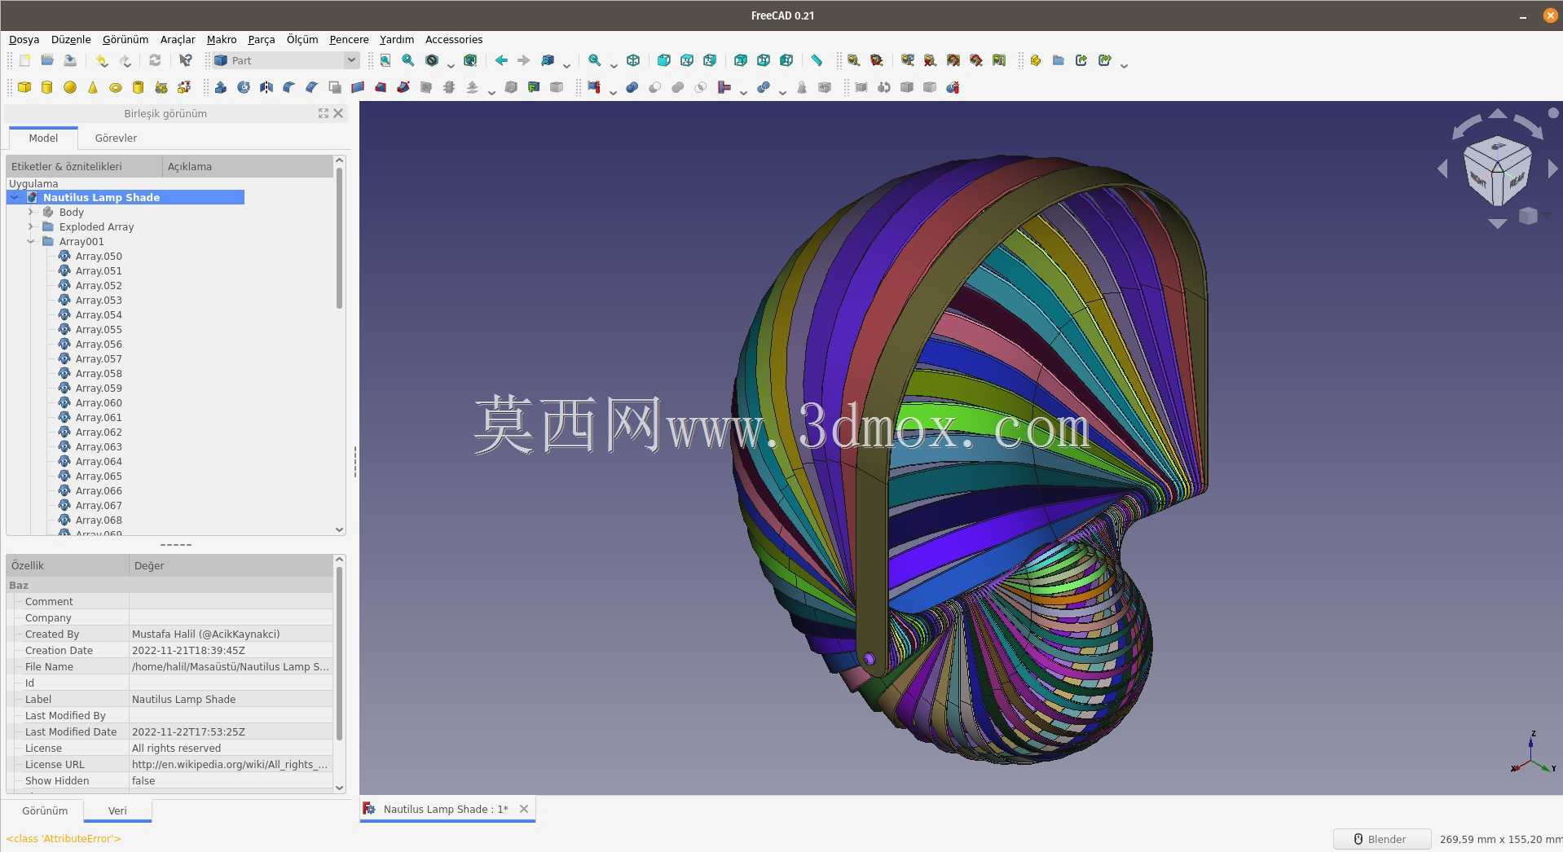This screenshot has height=852, width=1563.
Task: Click the Revolve tool icon
Action: pos(244,87)
